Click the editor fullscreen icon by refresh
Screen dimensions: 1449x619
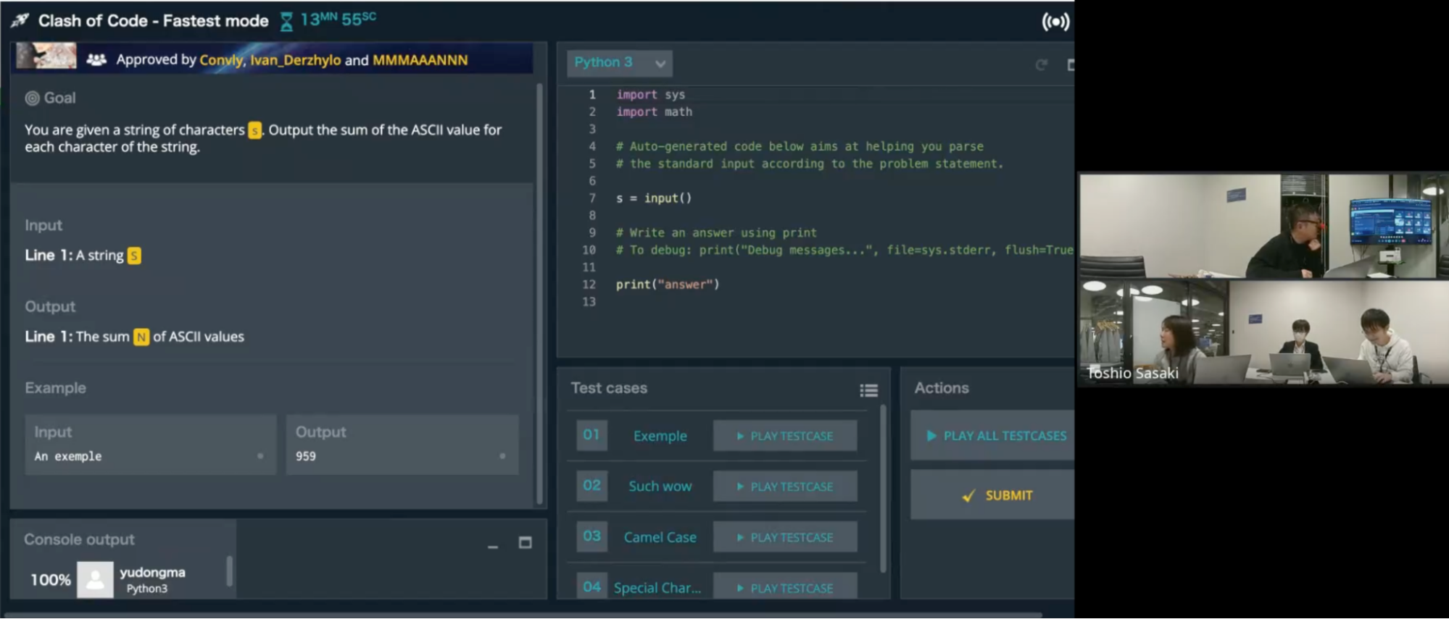tap(1071, 65)
